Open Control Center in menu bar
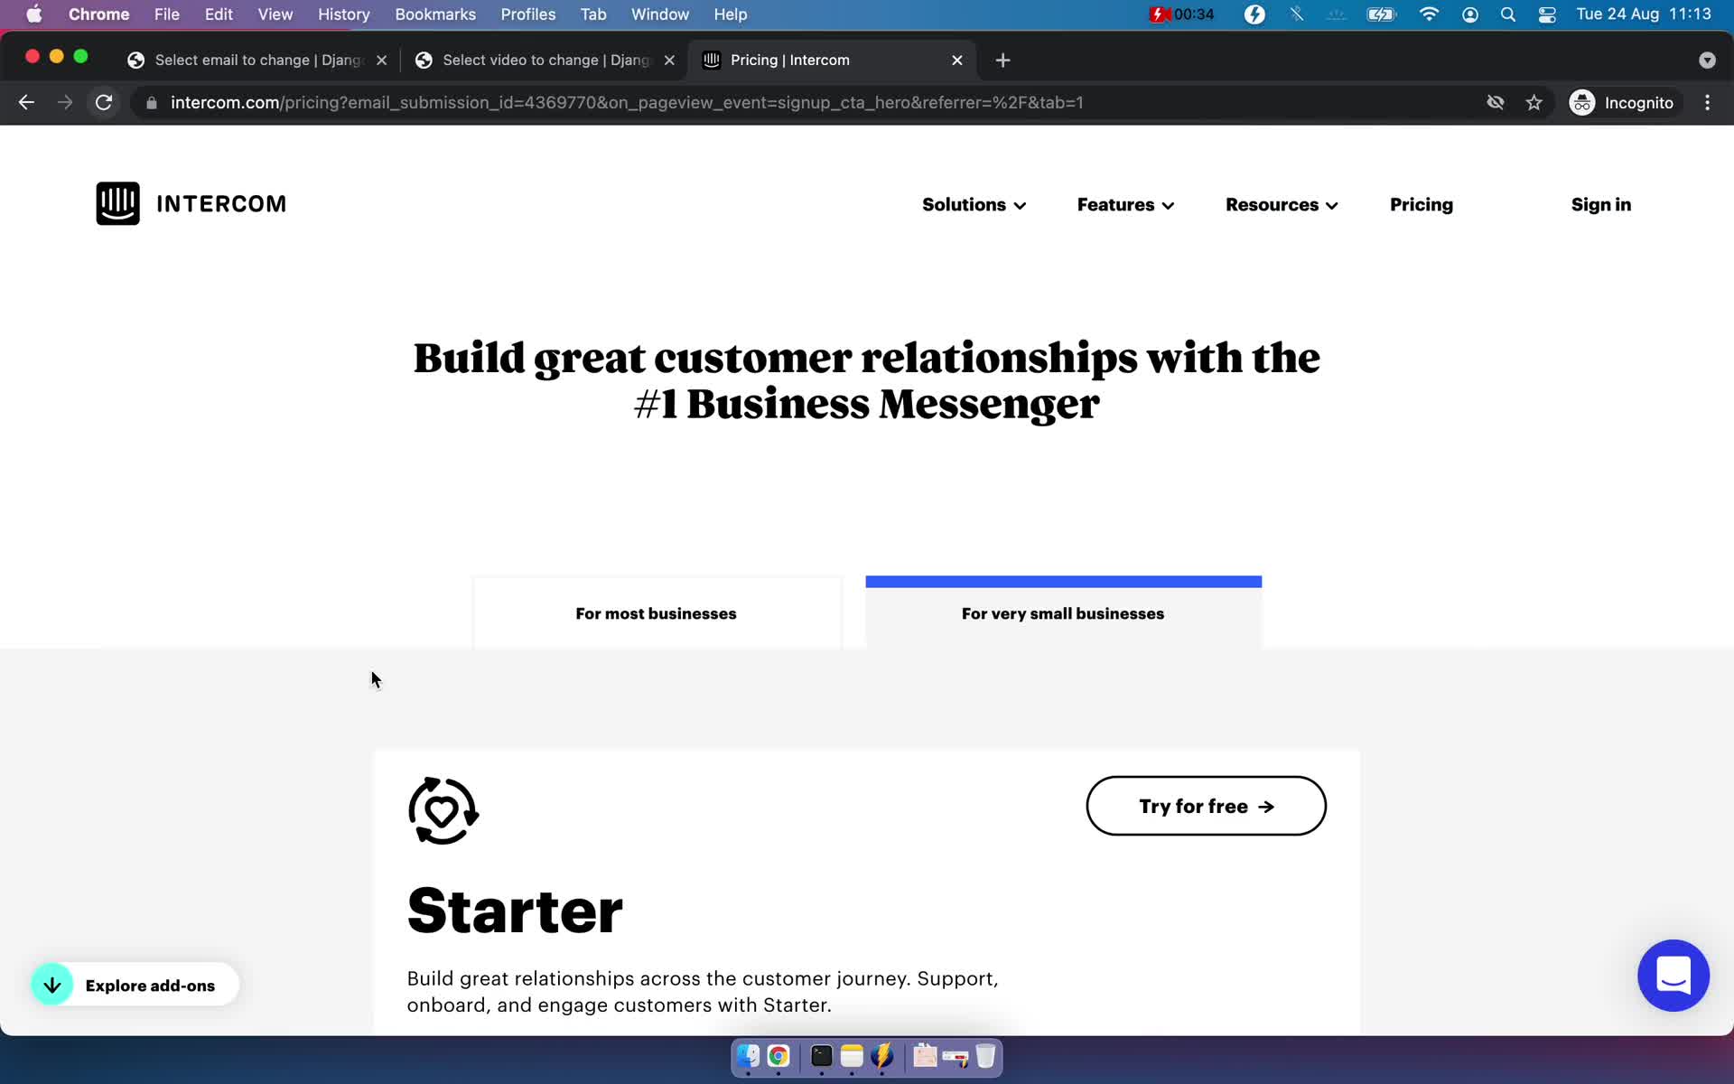Screen dimensions: 1734x1084 1547,14
